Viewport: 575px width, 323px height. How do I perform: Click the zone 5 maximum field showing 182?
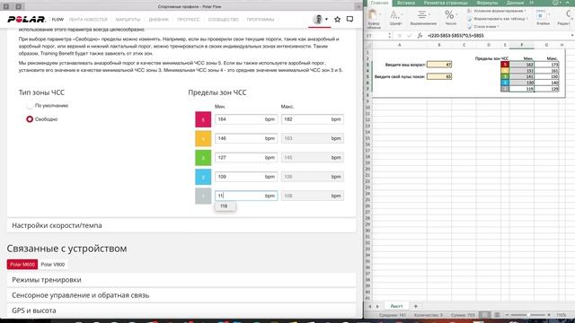click(x=313, y=119)
